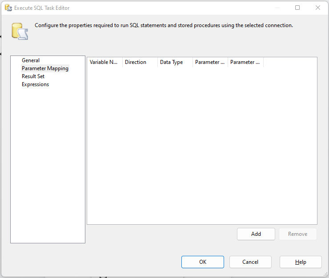Image resolution: width=329 pixels, height=278 pixels.
Task: Go to the Expressions page
Action: 35,84
